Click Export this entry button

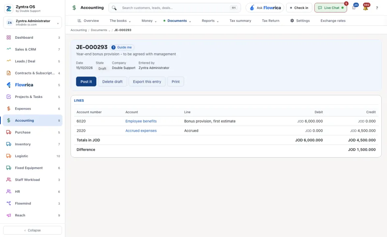coord(147,81)
